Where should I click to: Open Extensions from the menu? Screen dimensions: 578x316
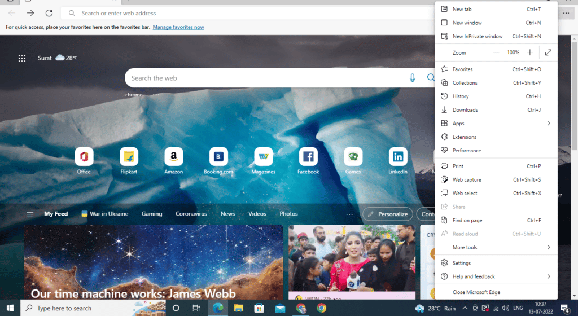click(496, 137)
